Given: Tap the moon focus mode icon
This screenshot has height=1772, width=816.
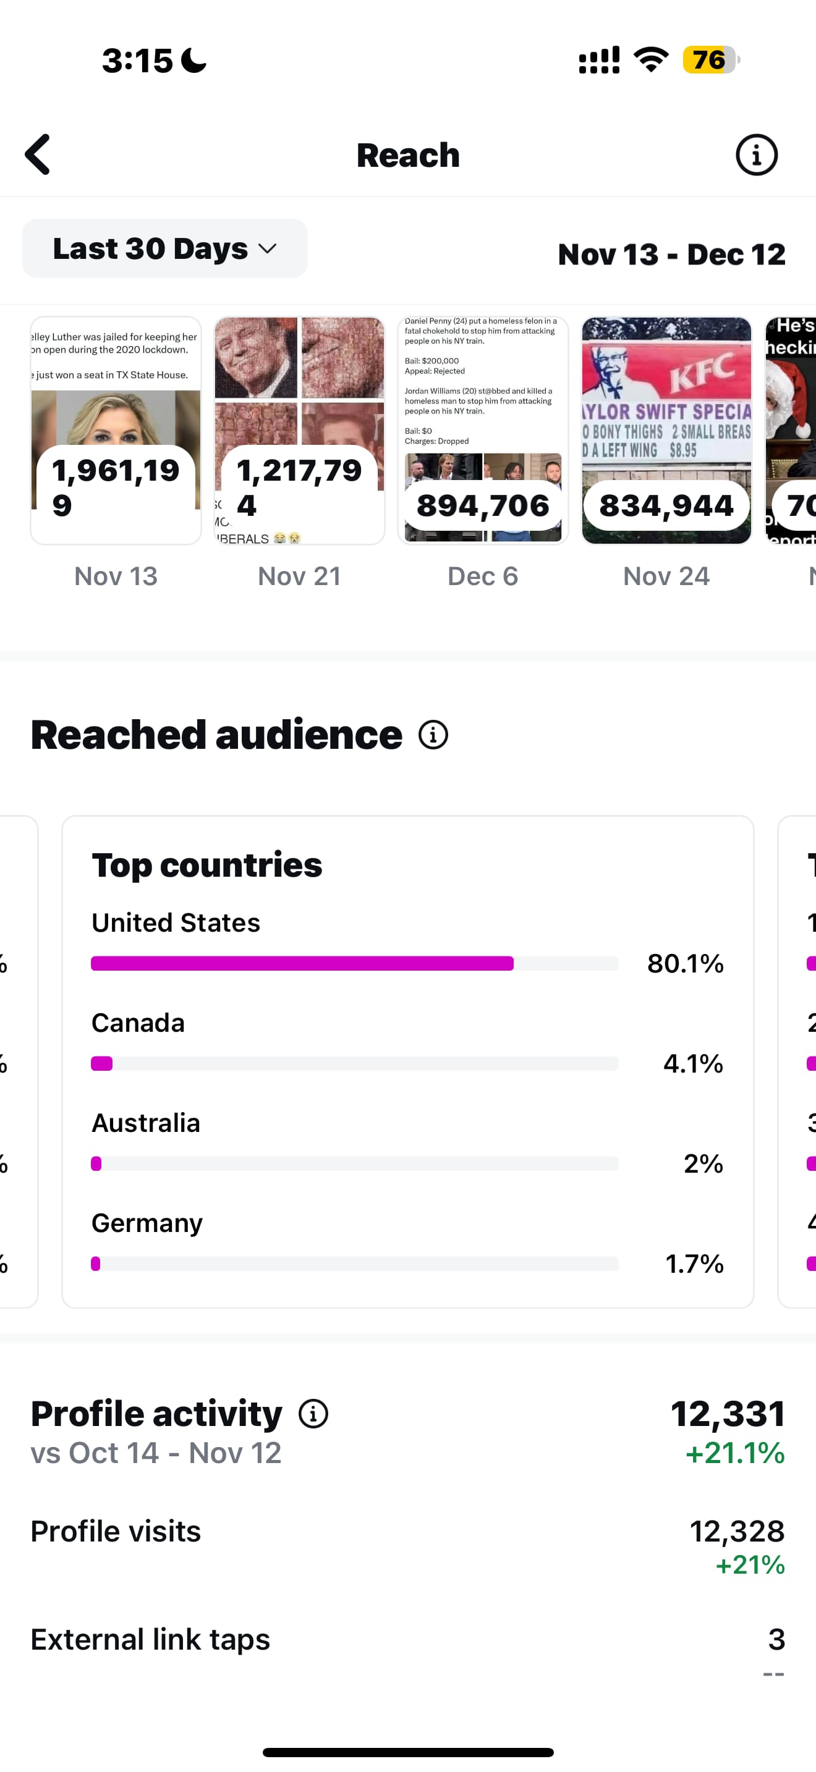Looking at the screenshot, I should 193,60.
